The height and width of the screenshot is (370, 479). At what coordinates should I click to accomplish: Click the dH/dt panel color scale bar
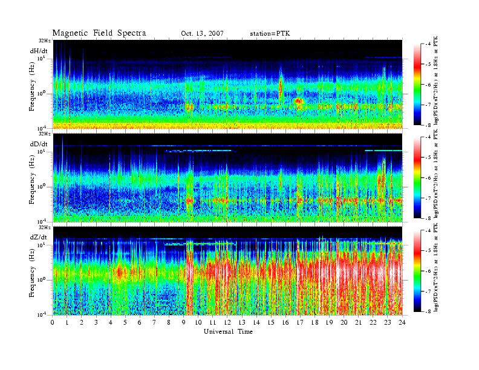point(417,85)
